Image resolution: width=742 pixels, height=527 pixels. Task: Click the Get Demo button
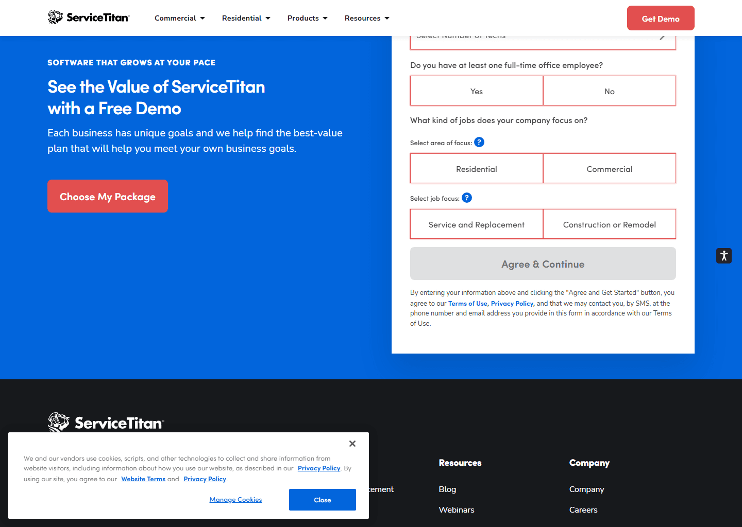[x=661, y=18]
